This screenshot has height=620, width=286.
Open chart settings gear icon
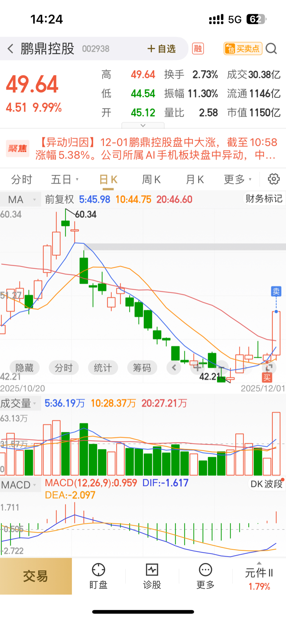tap(274, 179)
